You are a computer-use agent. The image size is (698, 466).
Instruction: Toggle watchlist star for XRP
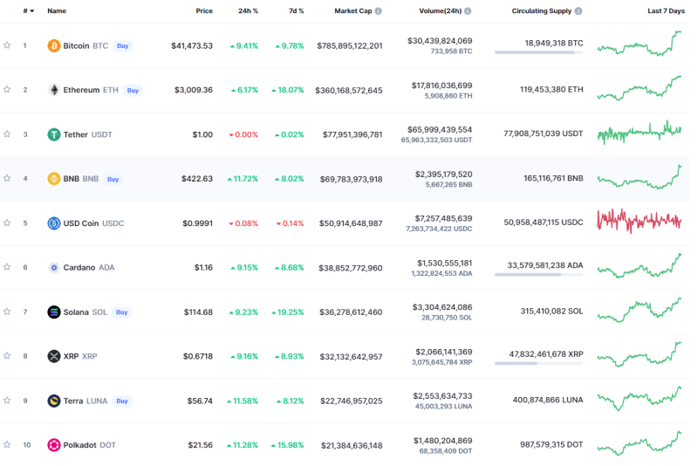[7, 356]
